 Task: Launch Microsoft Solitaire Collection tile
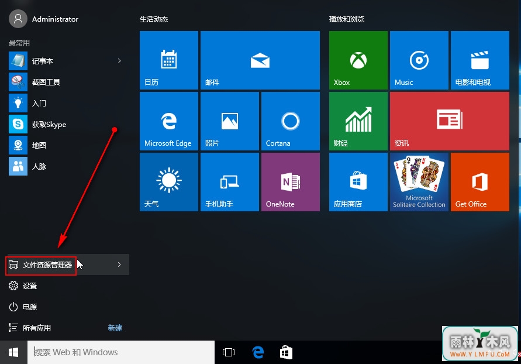419,182
